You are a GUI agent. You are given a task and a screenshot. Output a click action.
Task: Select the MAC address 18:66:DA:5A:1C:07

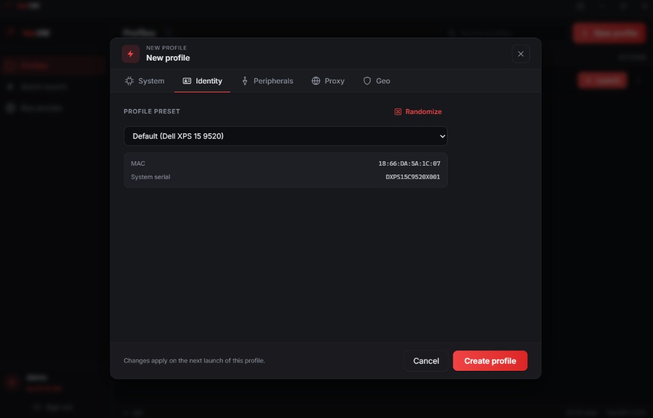pyautogui.click(x=409, y=164)
